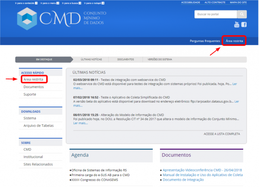The height and width of the screenshot is (187, 259).
Task: Open 'Documento de Integração' document link
Action: 183,180
